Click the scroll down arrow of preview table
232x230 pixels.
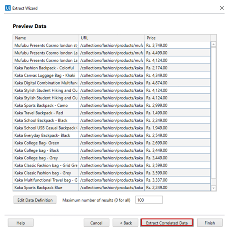tap(213, 188)
